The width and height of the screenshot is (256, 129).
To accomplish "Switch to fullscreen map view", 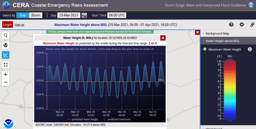I will pyautogui.click(x=5, y=65).
